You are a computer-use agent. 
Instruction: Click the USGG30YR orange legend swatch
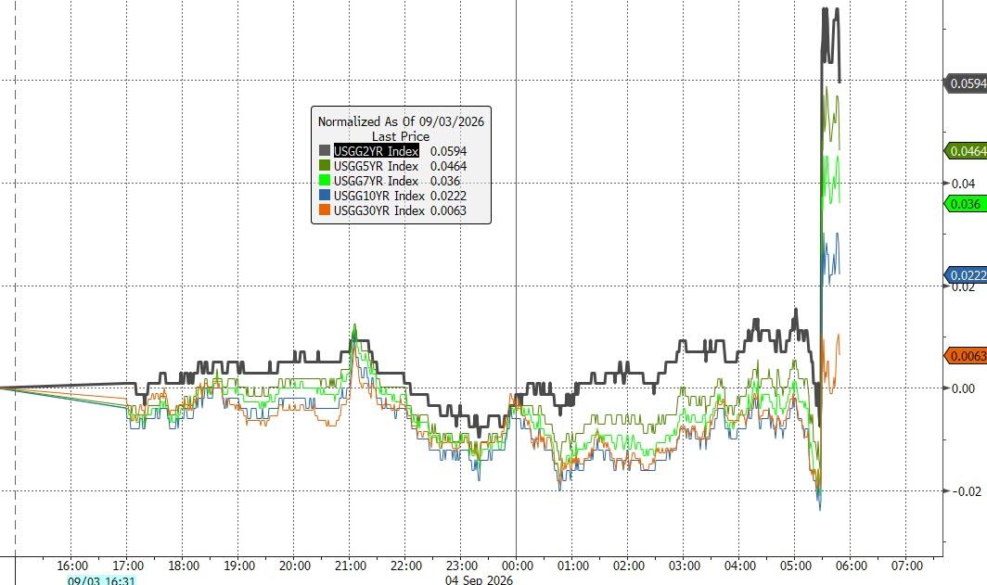click(x=324, y=210)
